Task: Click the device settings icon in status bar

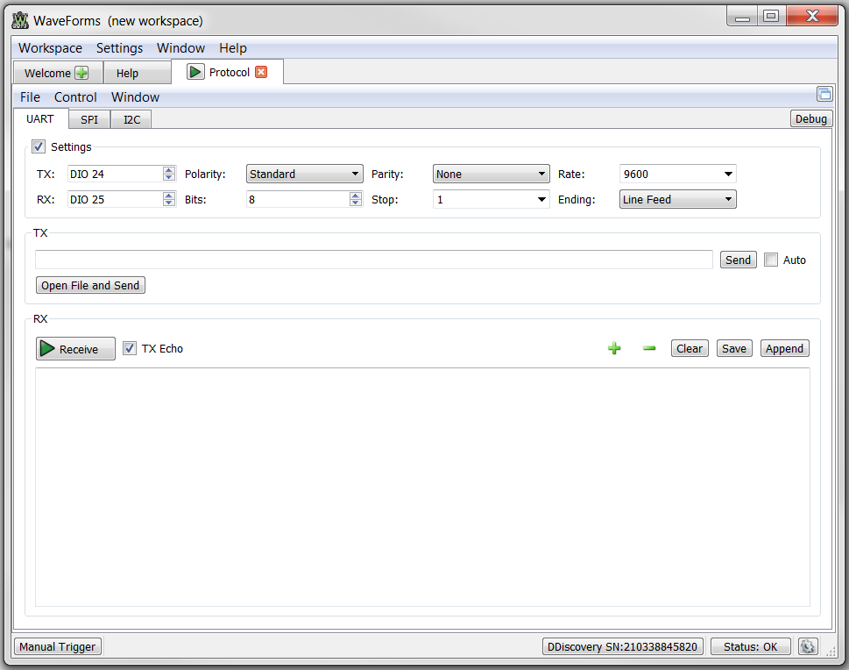Action: [807, 646]
